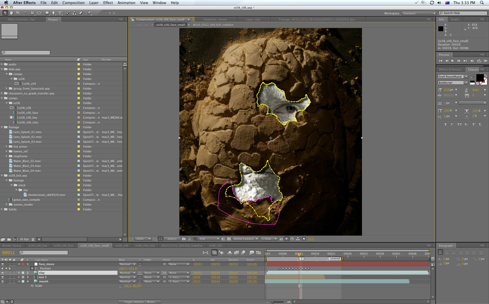Image resolution: width=489 pixels, height=304 pixels.
Task: Click the 00011 current time button in viewer
Action: (x=172, y=239)
